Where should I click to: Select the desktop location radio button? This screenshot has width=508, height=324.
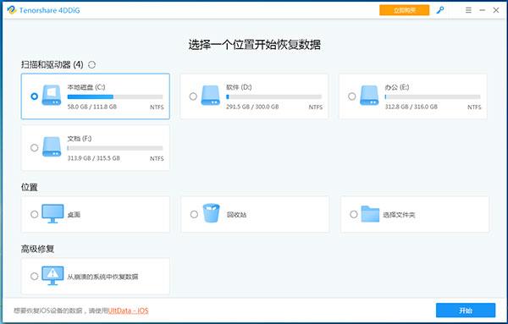tap(35, 214)
